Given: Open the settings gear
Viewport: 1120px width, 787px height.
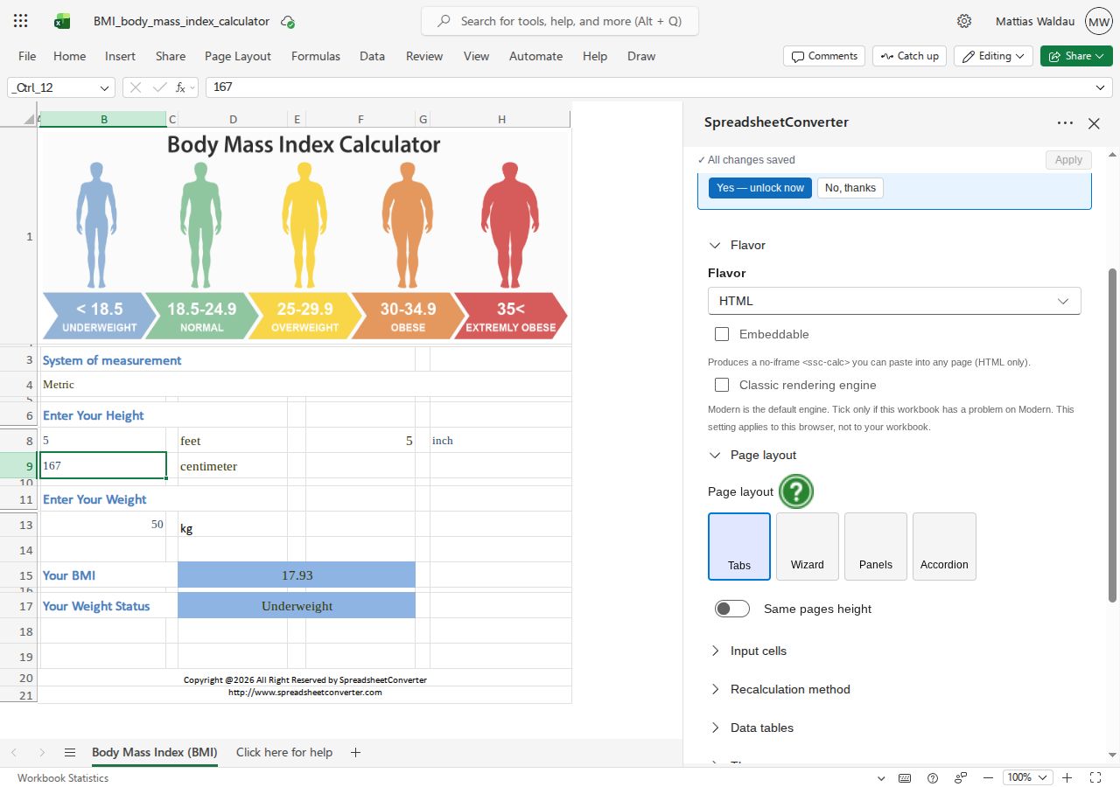Looking at the screenshot, I should 964,21.
